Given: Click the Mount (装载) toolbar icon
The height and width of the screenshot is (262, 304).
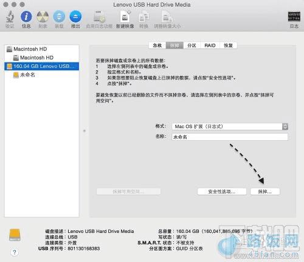Looking at the screenshot, I should pyautogui.click(x=59, y=16).
